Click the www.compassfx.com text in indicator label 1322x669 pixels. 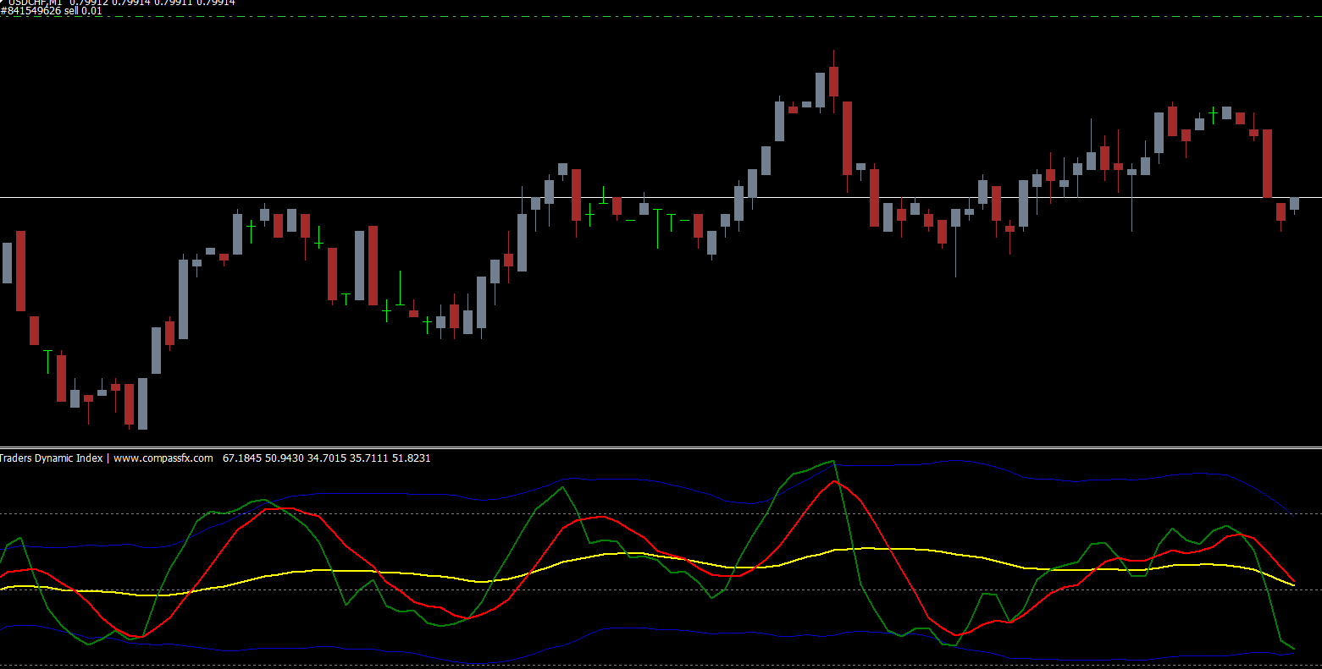click(163, 458)
